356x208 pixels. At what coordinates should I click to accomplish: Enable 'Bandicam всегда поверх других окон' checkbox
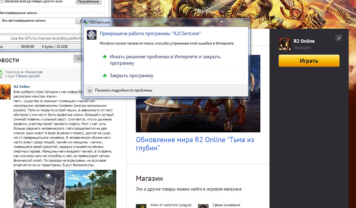pyautogui.click(x=2, y=2)
